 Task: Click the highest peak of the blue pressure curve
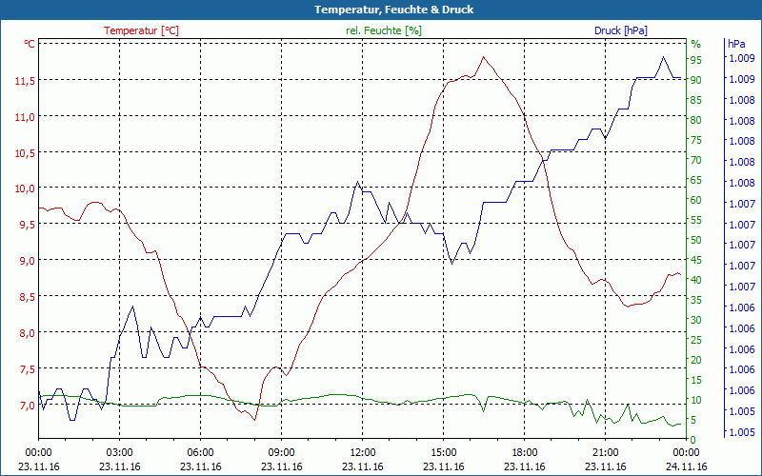[663, 57]
